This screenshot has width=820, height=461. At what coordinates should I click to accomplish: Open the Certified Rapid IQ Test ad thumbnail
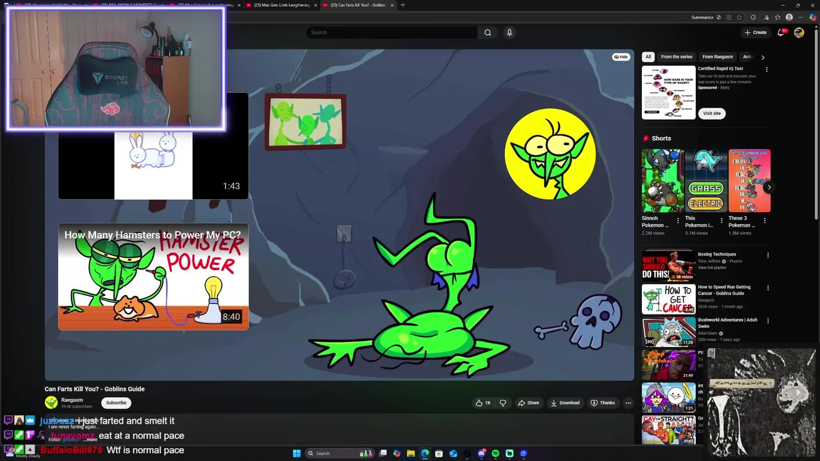[x=668, y=92]
